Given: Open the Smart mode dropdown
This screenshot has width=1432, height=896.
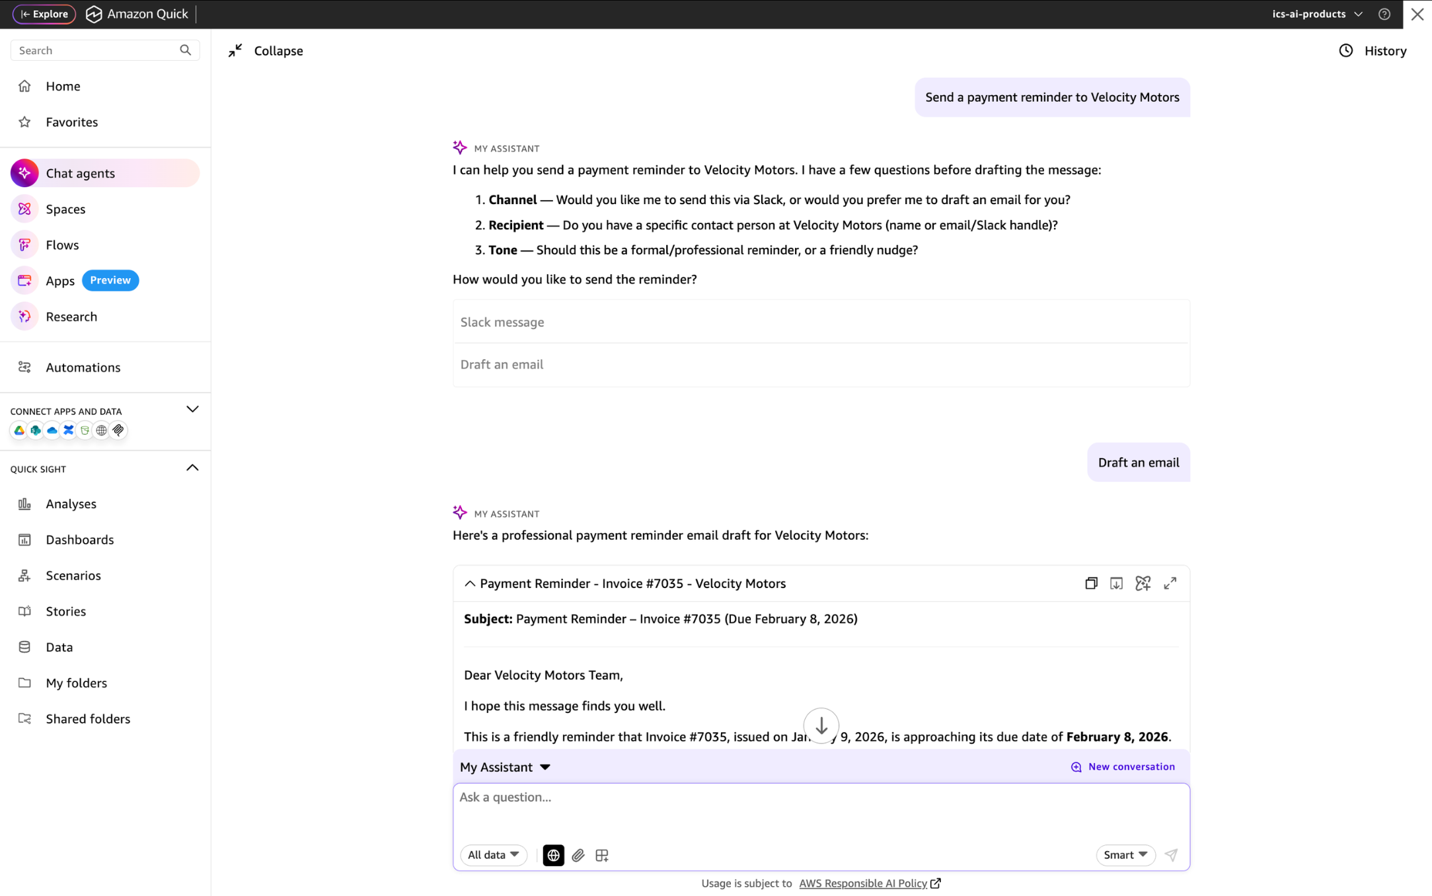Looking at the screenshot, I should [x=1125, y=855].
